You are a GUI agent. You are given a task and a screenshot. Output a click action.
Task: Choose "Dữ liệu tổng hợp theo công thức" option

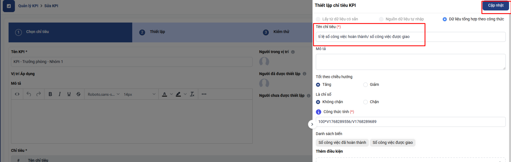click(x=445, y=19)
